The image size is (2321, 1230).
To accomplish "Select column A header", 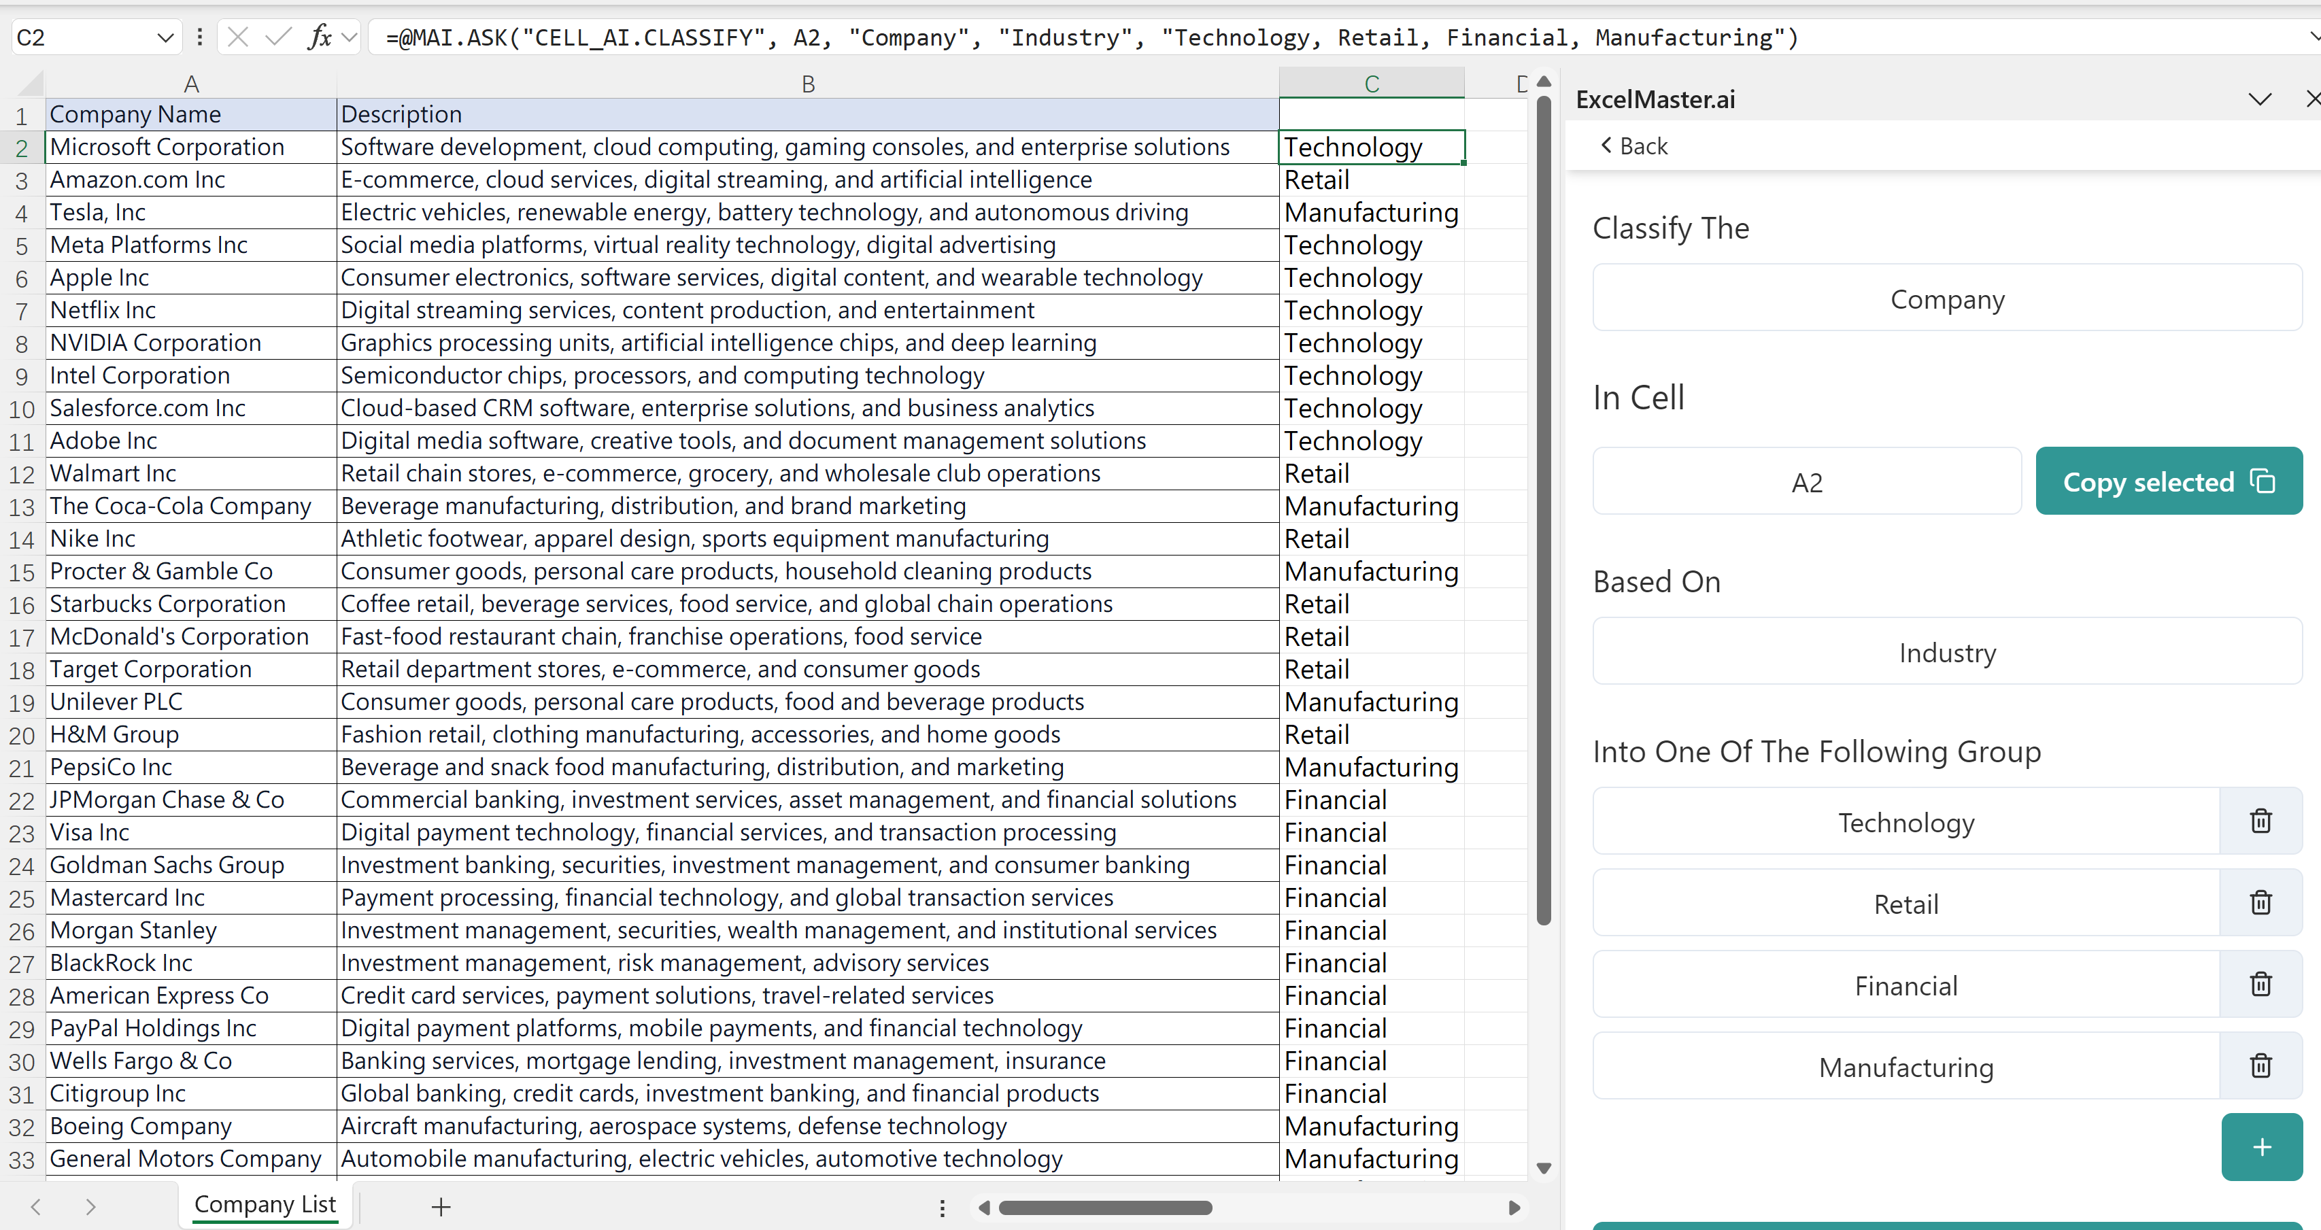I will pyautogui.click(x=191, y=84).
